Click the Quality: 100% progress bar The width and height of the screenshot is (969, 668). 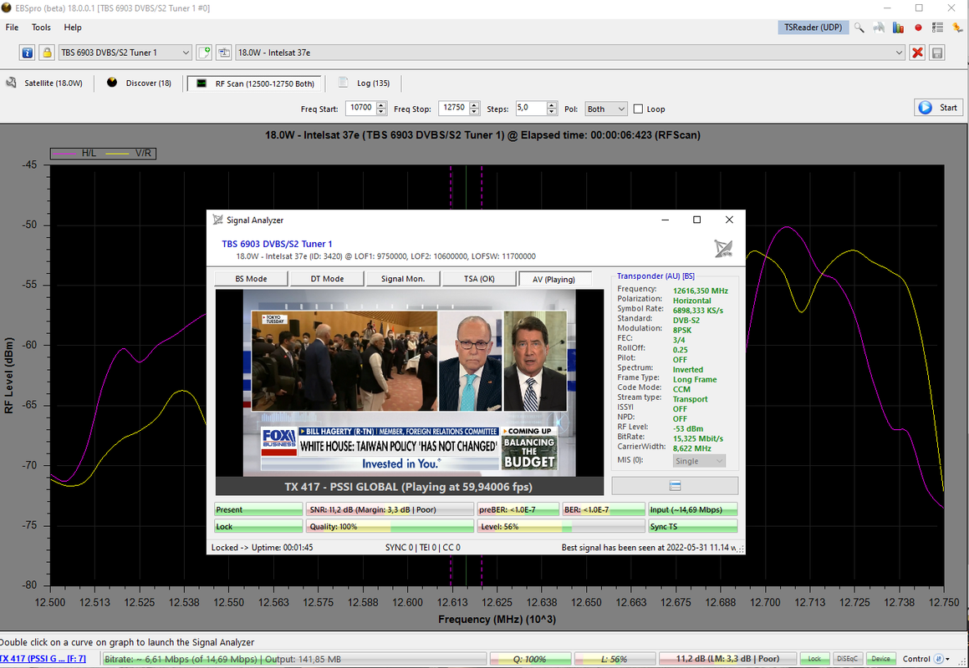point(390,527)
